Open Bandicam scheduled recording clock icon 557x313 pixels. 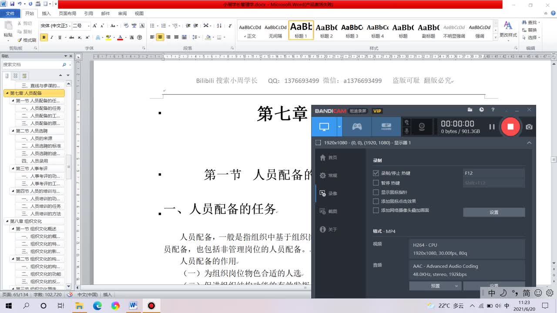click(481, 110)
